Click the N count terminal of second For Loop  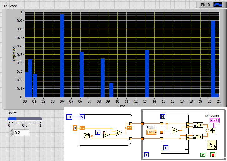[x=163, y=116]
